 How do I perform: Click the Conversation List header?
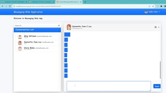[x=37, y=30]
